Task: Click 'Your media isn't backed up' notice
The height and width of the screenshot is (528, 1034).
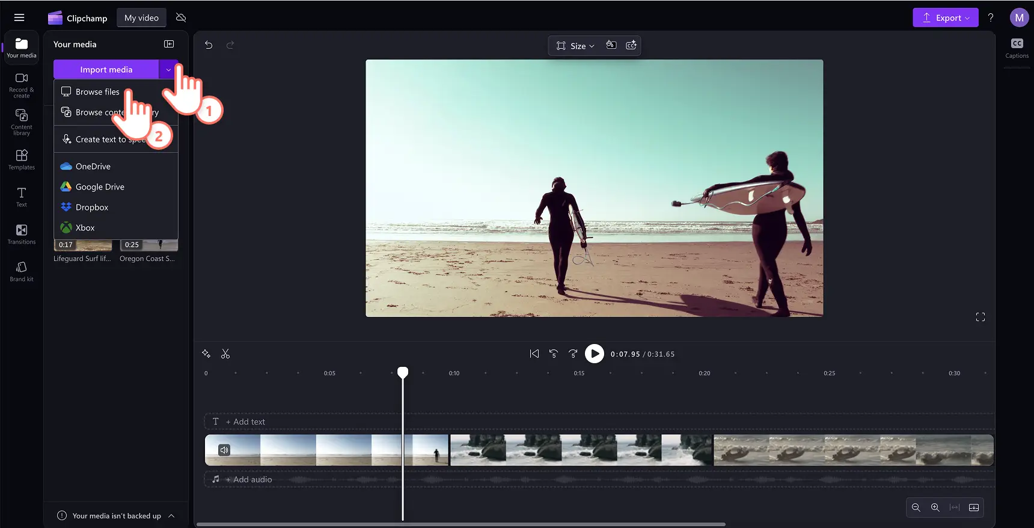Action: 117,516
